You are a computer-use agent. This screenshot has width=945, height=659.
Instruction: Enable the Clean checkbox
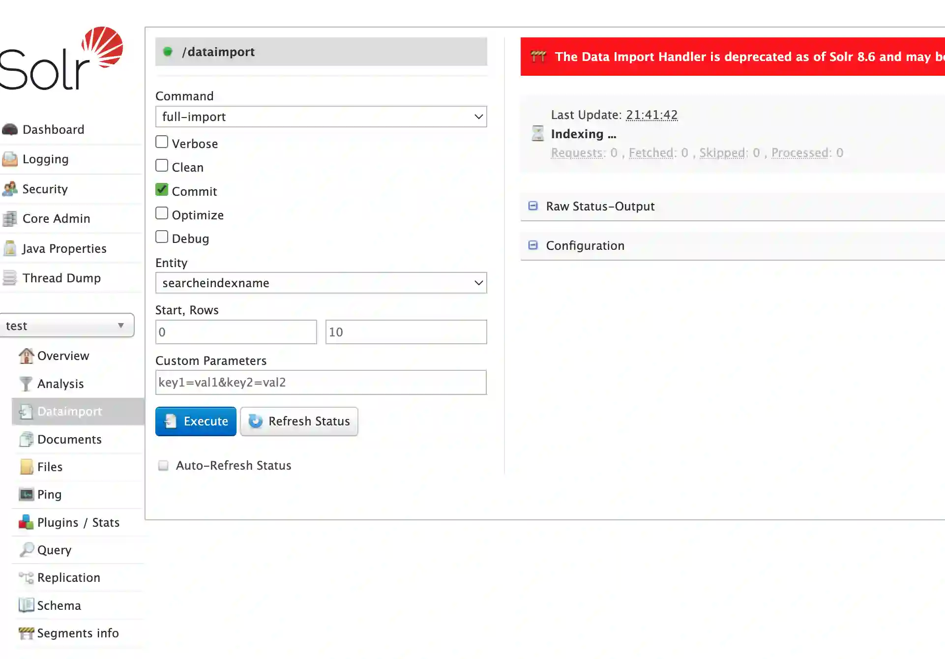162,166
